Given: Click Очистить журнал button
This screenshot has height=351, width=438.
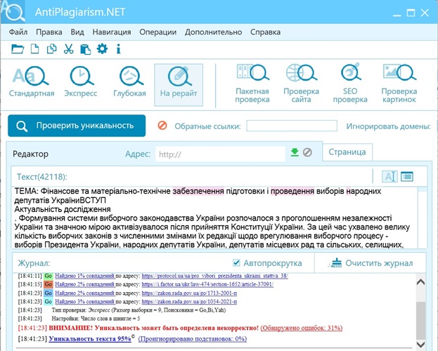Looking at the screenshot, I should 370,263.
